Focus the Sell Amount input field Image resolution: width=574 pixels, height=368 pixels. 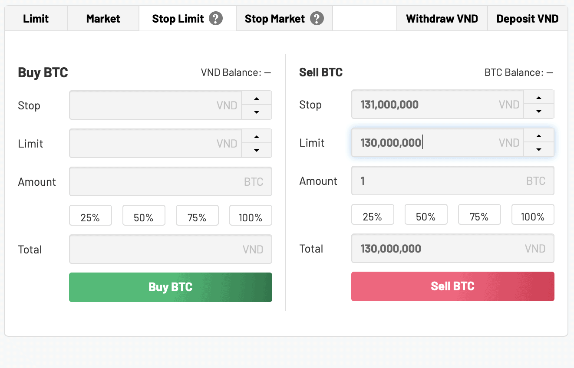coord(453,181)
